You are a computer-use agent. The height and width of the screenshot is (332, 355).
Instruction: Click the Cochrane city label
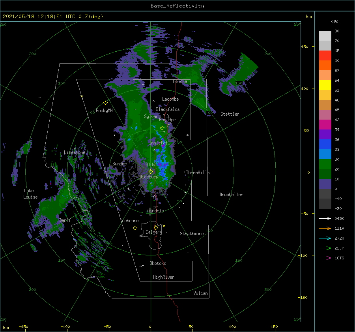(x=129, y=221)
